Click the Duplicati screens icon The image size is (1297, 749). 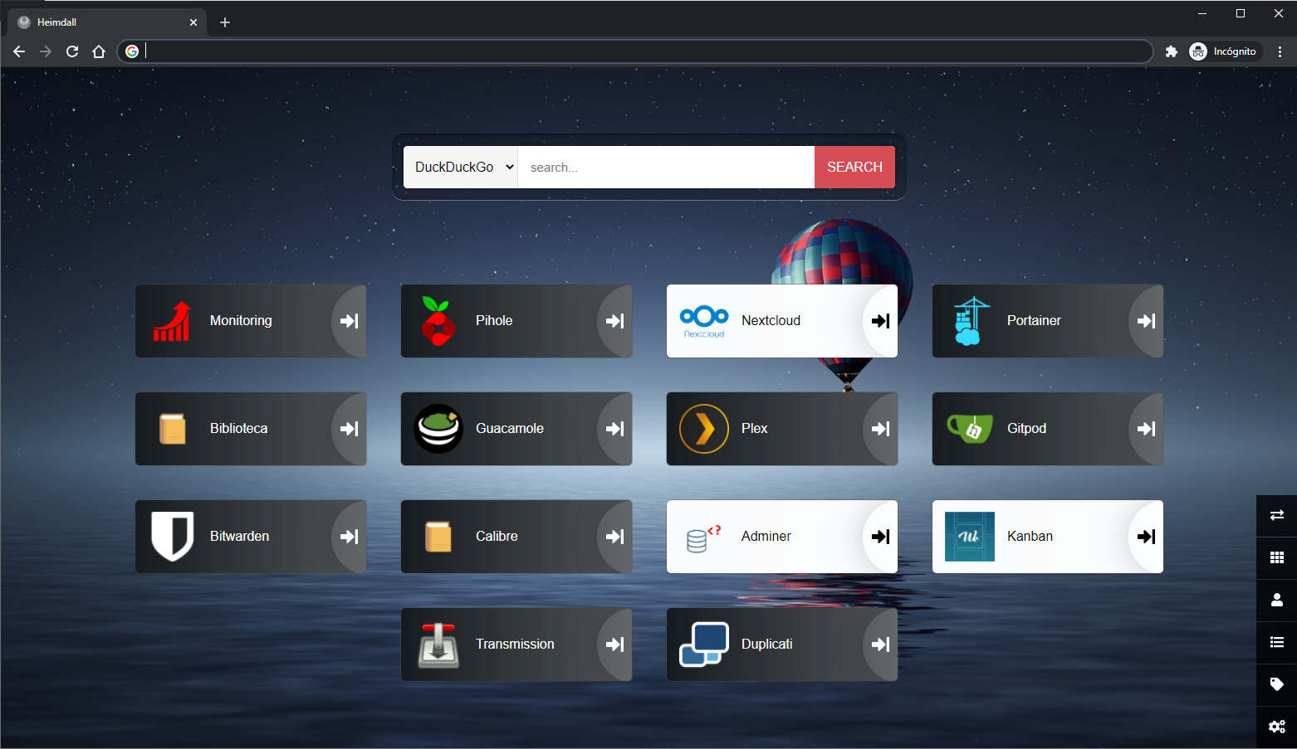click(x=704, y=644)
